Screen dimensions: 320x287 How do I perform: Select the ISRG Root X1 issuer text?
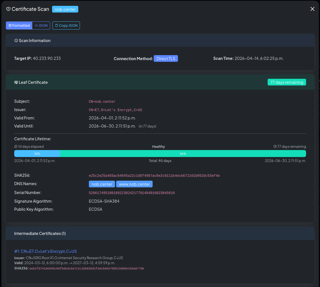(x=74, y=258)
